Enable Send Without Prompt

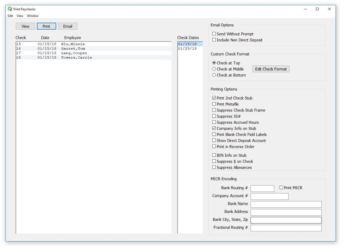pos(214,34)
